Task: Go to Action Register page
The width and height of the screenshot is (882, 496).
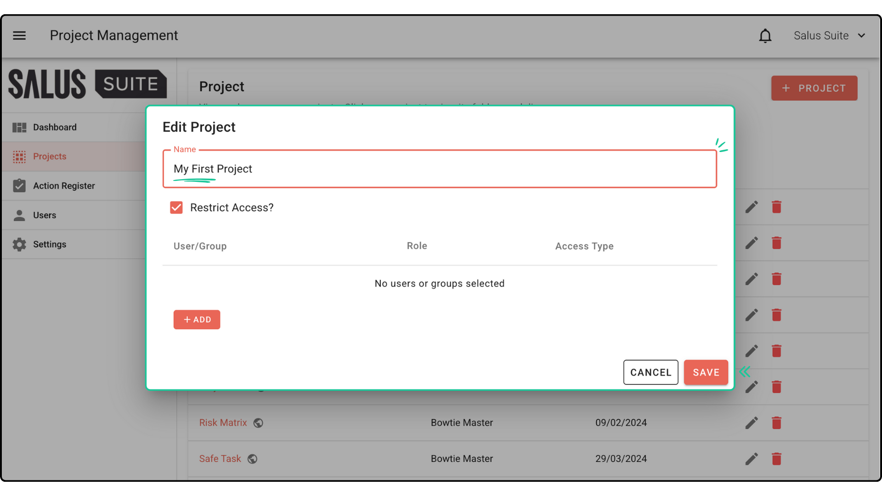Action: (64, 186)
